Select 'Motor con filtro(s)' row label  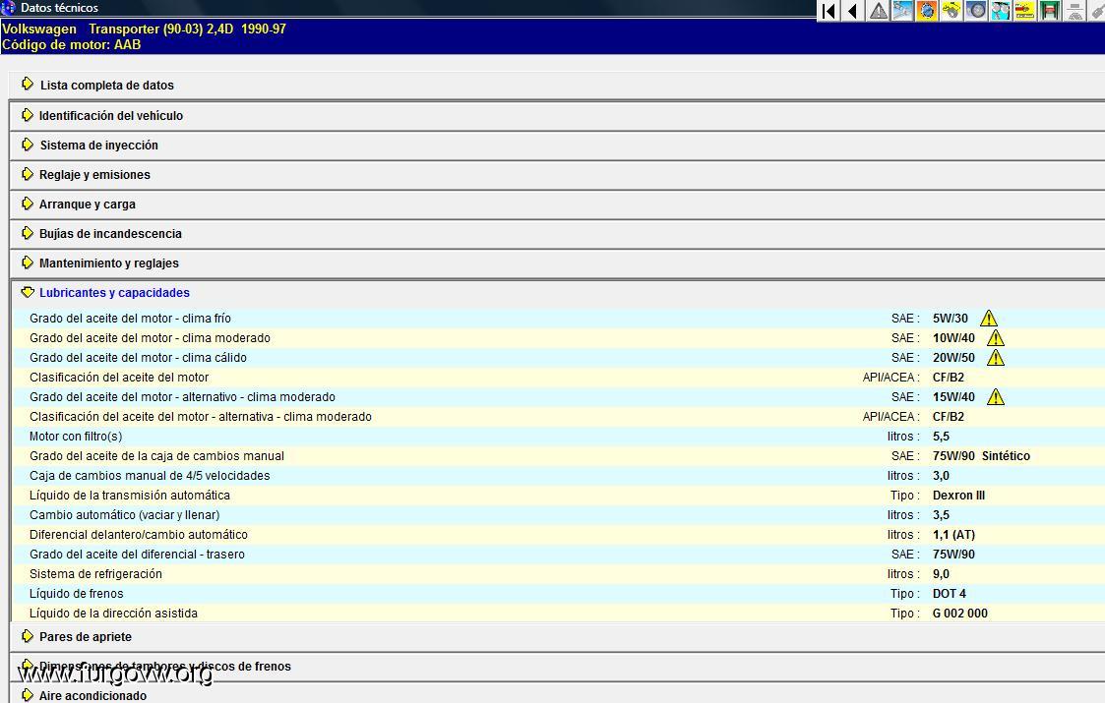pos(76,437)
